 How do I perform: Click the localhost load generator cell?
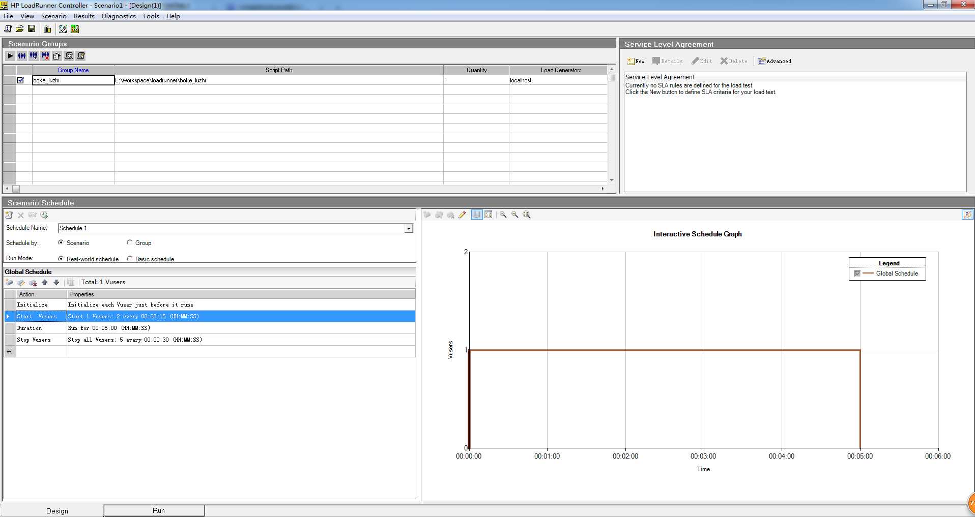tap(558, 80)
